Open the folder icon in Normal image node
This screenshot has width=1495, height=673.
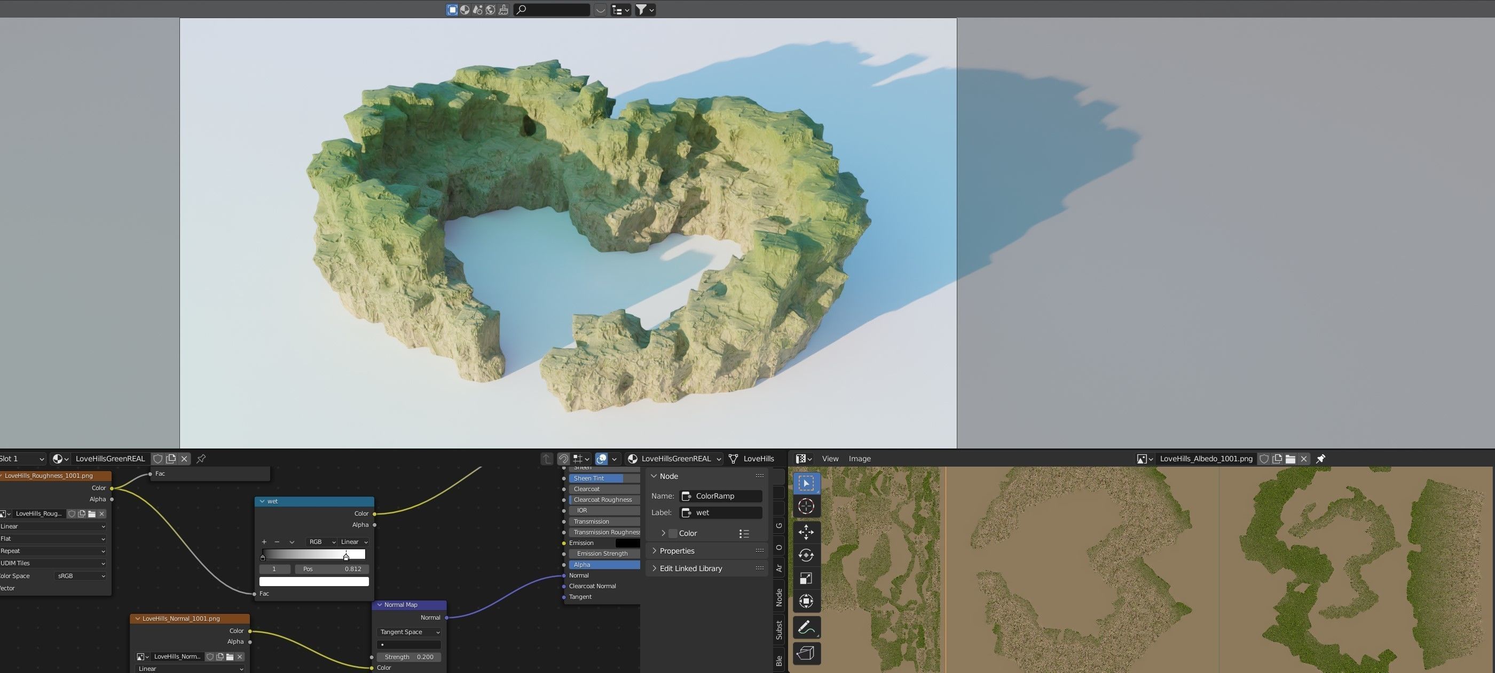(x=230, y=657)
